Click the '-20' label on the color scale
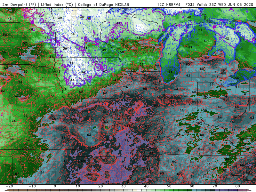256x192 pixels. (9, 186)
